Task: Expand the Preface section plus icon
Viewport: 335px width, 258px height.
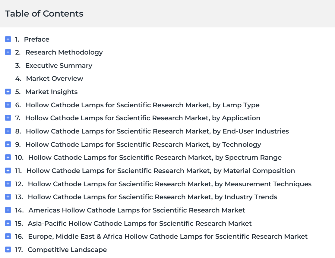Action: (x=8, y=39)
